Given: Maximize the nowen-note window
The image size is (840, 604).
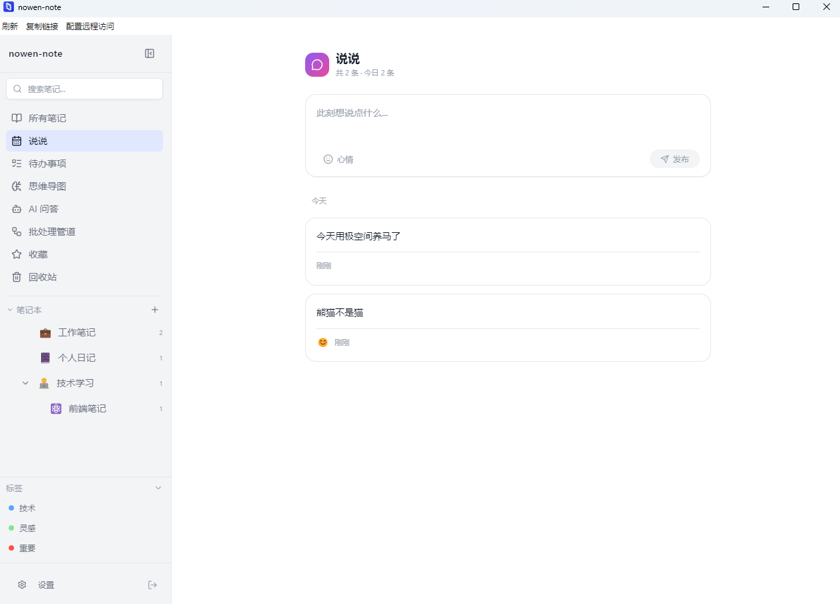Looking at the screenshot, I should (796, 7).
